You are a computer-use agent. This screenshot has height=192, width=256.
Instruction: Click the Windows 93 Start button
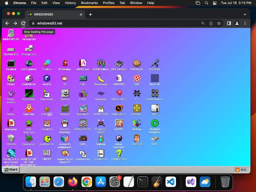[x=11, y=170]
